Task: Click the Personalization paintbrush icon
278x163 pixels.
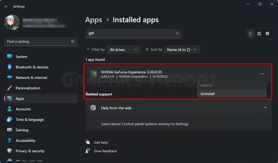Action: tap(9, 88)
